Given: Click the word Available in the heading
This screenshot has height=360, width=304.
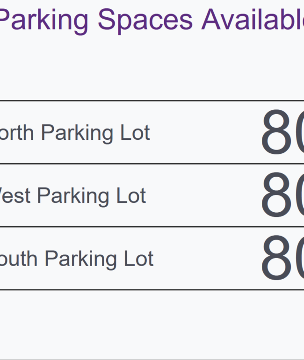Looking at the screenshot, I should pos(253,20).
